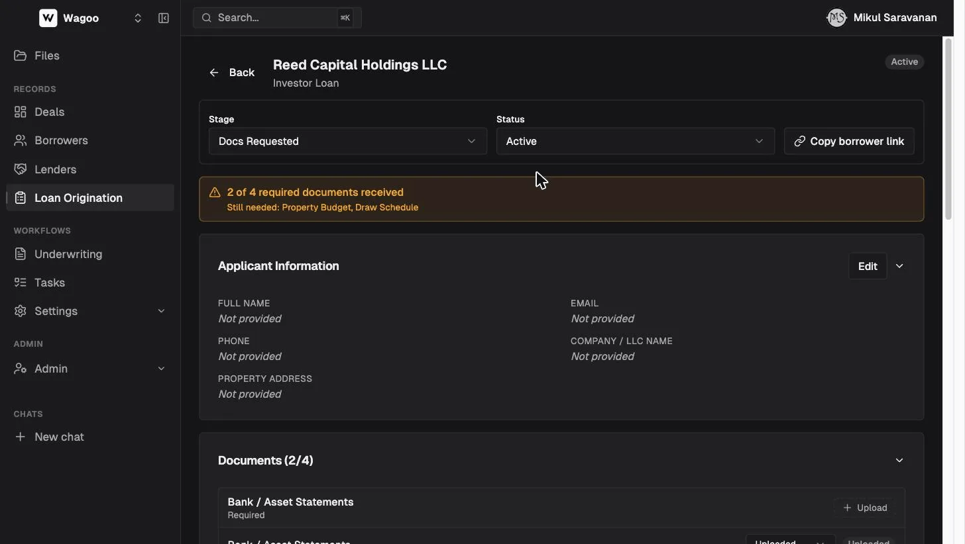Click the plus icon beside New chat
This screenshot has width=965, height=544.
pyautogui.click(x=21, y=437)
